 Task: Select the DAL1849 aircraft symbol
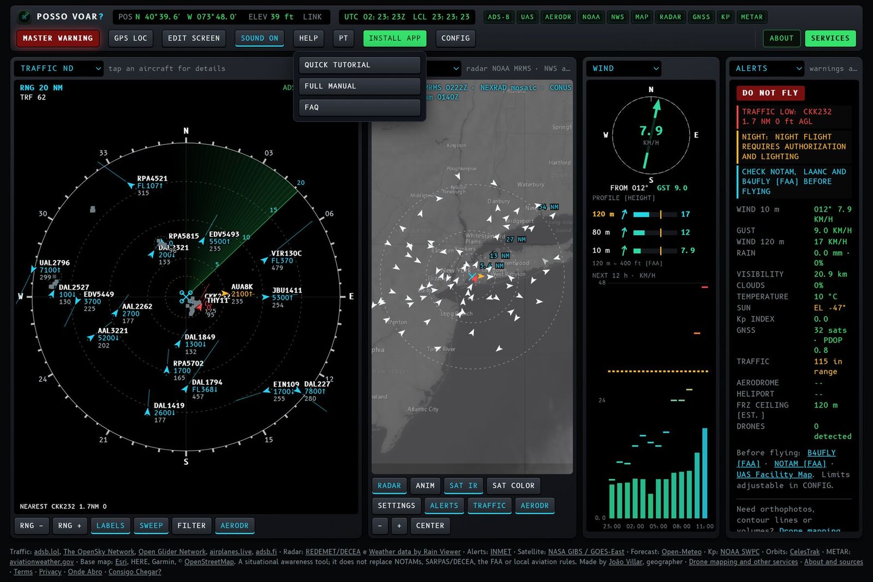pyautogui.click(x=178, y=344)
